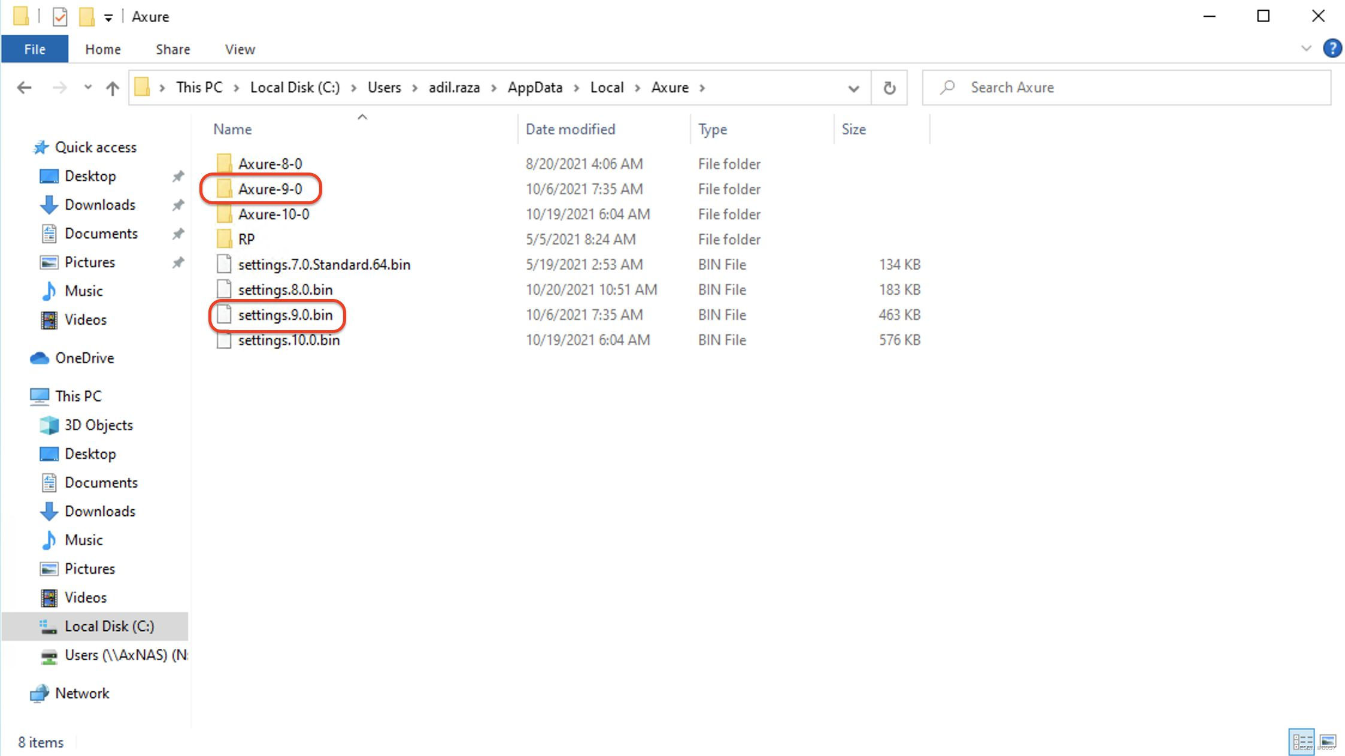Click the refresh button in address bar
1345x756 pixels.
(x=889, y=87)
